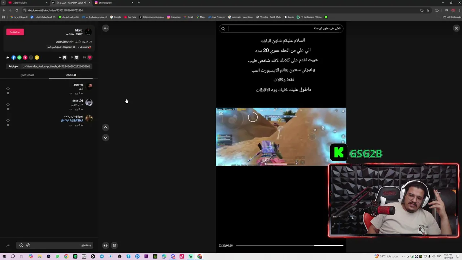Screen dimensions: 462x260
Task: Open the Live Producer bookmark
Action: [x=217, y=17]
